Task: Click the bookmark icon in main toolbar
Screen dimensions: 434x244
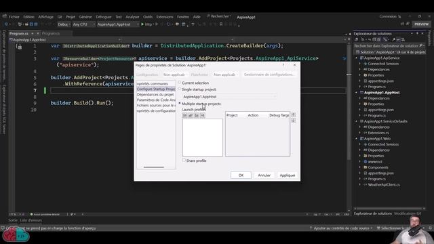Action: [221, 24]
